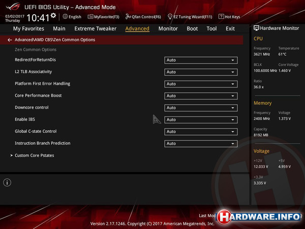Click the 03/02/2017 Thursday date
This screenshot has height=229, width=305.
(x=15, y=18)
